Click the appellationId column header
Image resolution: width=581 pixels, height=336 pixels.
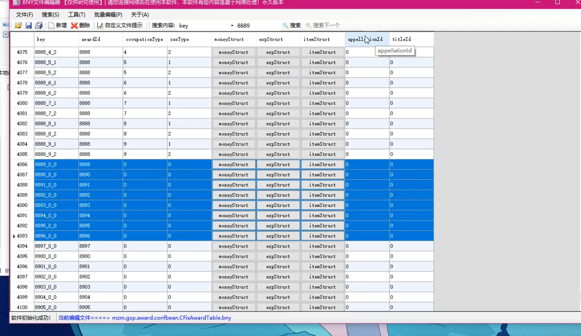tap(367, 39)
